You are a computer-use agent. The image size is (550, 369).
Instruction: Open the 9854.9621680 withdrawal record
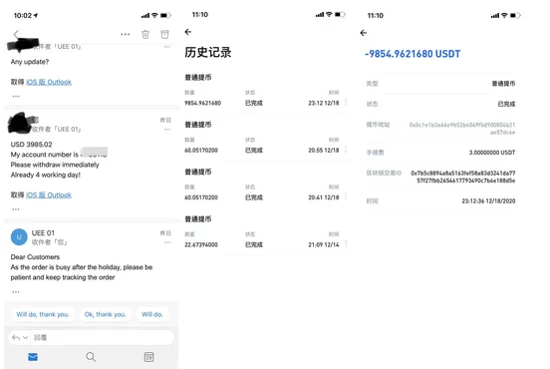point(265,90)
